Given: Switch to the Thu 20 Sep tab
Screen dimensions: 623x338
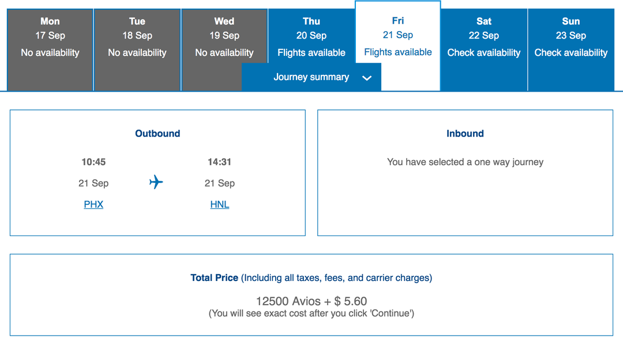Looking at the screenshot, I should [311, 36].
